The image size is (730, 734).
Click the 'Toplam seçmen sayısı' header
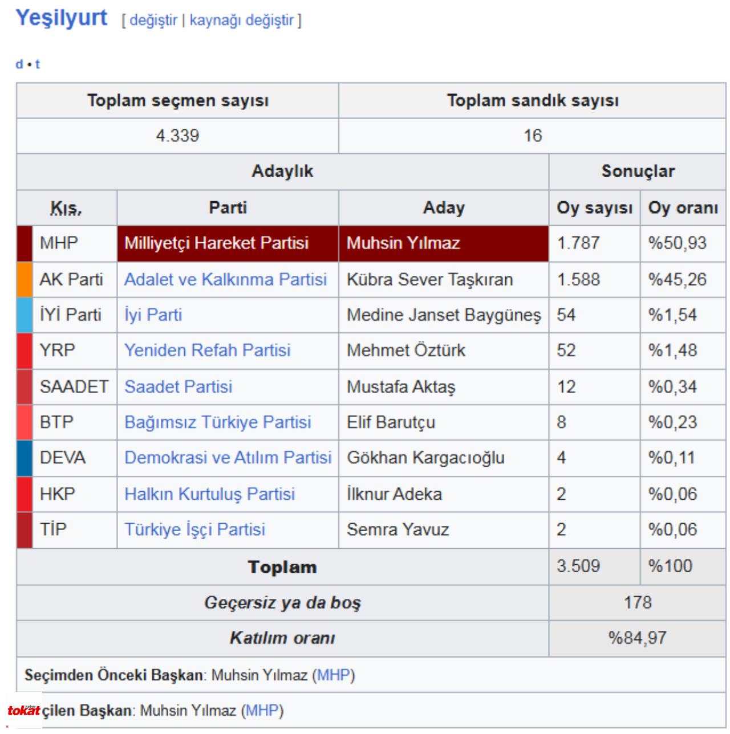(178, 101)
